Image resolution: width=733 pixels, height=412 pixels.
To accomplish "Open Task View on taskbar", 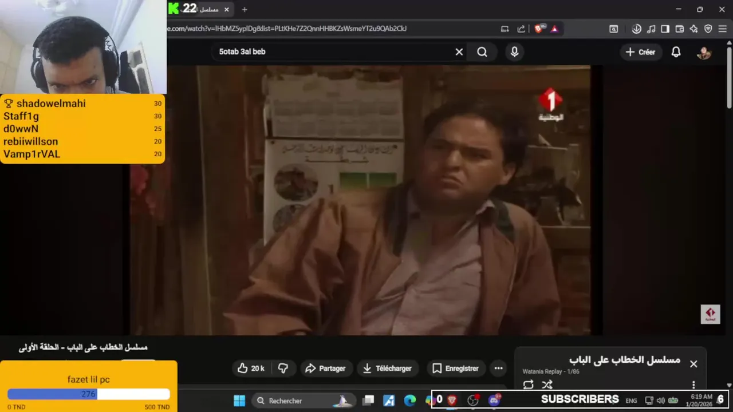I will [369, 401].
